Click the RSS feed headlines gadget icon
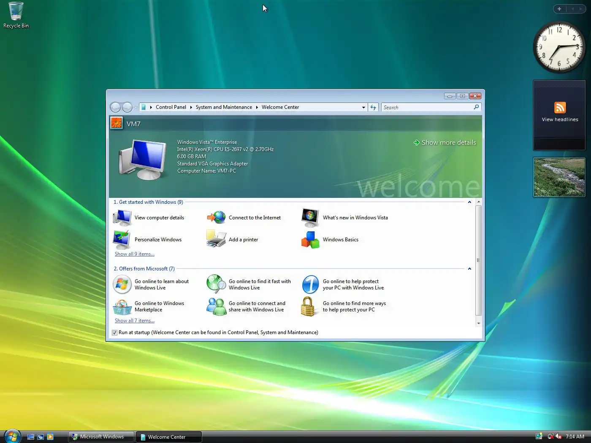 (560, 108)
